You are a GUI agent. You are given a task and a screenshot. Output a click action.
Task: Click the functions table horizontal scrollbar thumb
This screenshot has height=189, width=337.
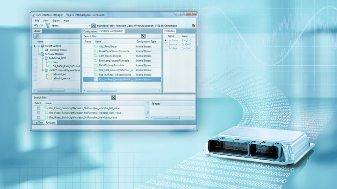[101, 90]
